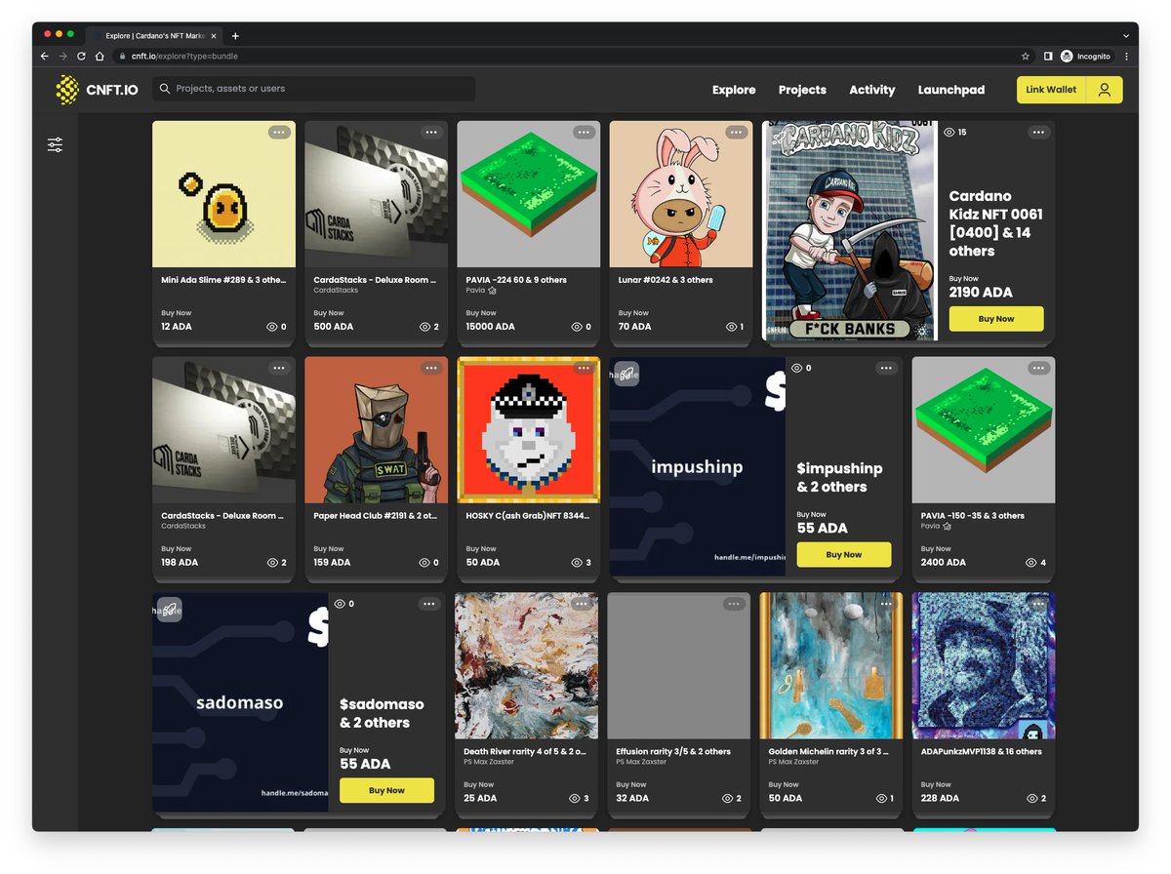Click the 15000 ADA price text
The image size is (1171, 874).
coord(491,327)
